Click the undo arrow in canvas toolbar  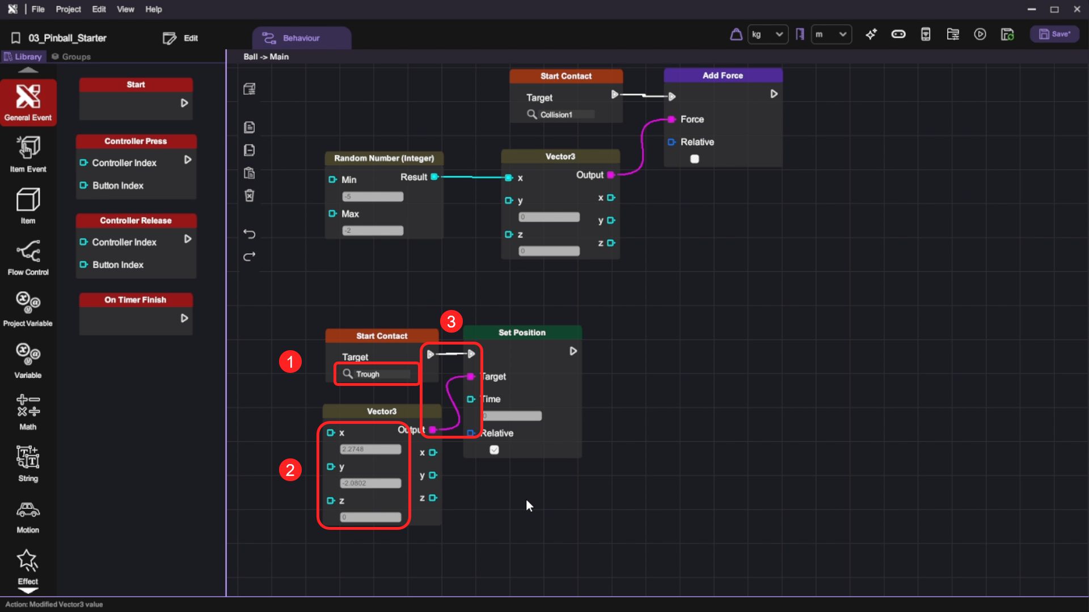pyautogui.click(x=249, y=234)
